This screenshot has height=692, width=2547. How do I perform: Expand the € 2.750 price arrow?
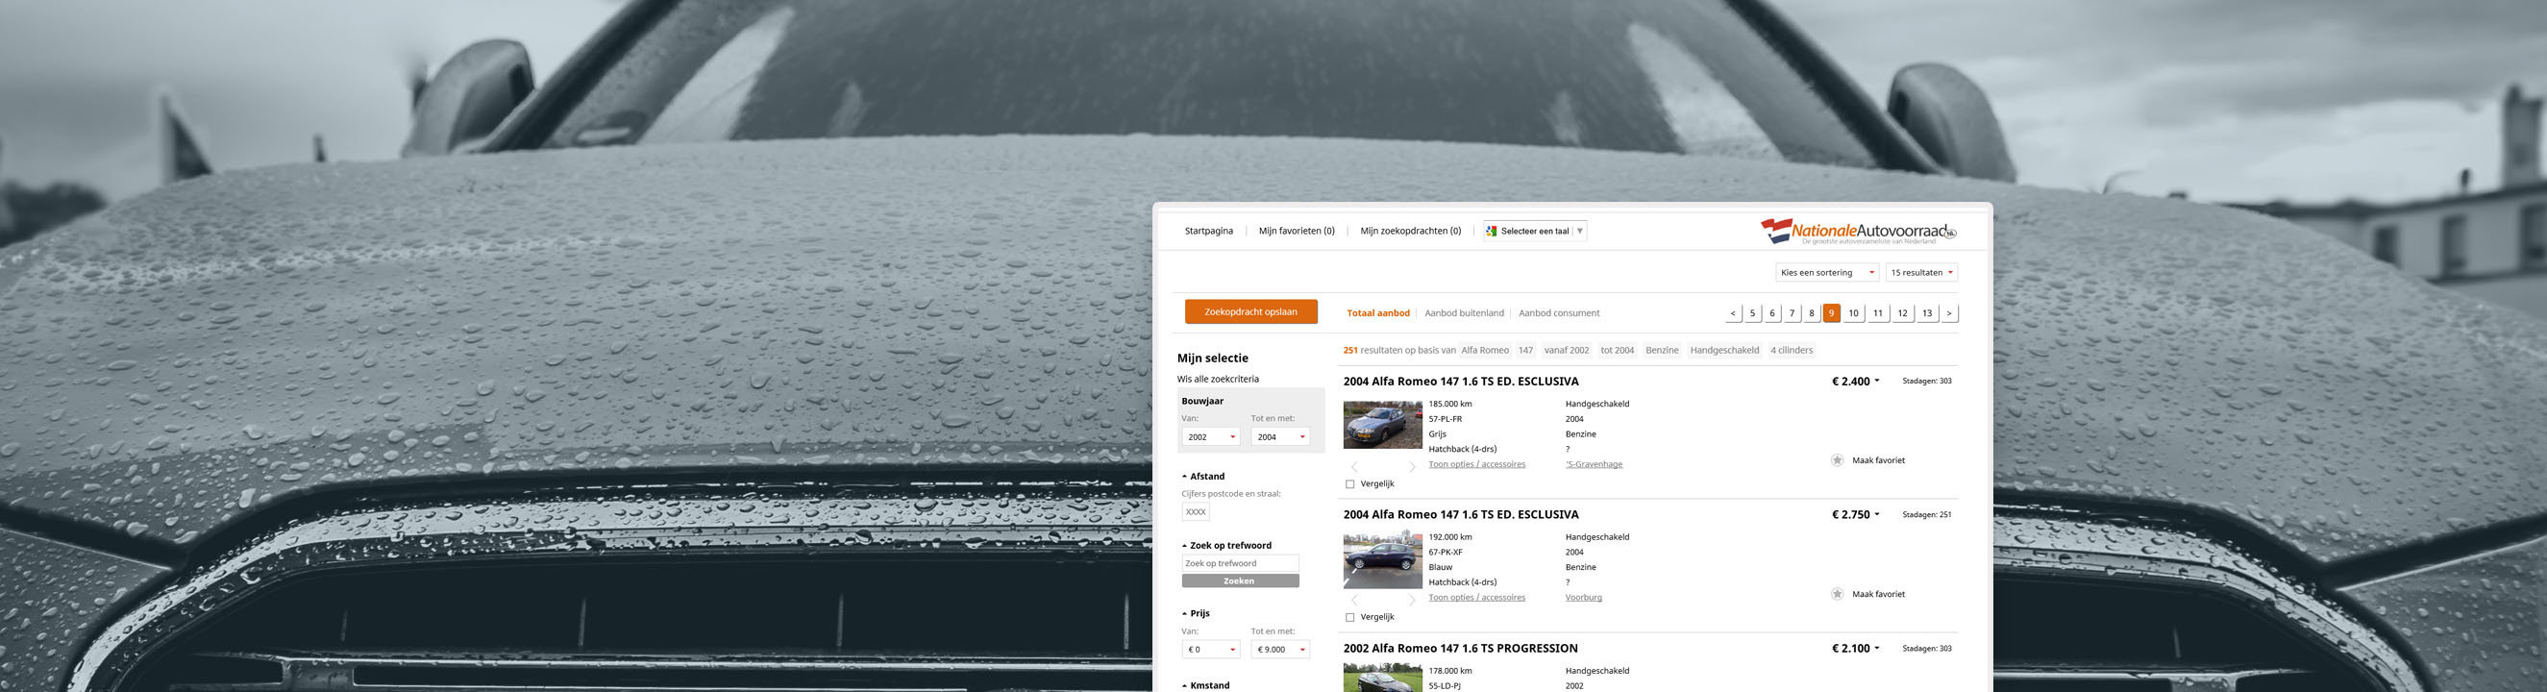(x=1877, y=515)
